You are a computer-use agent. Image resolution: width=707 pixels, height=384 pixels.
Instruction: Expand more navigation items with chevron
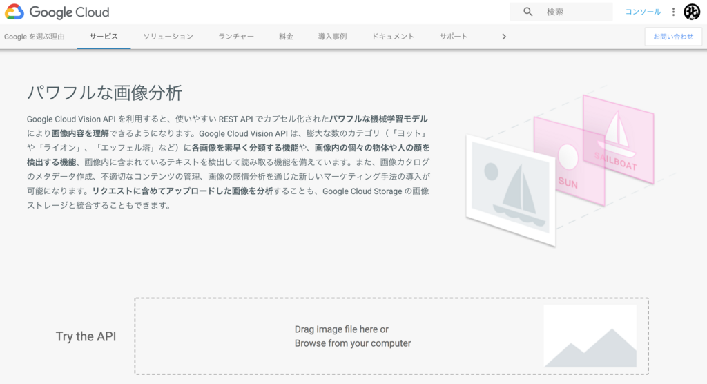pos(504,37)
